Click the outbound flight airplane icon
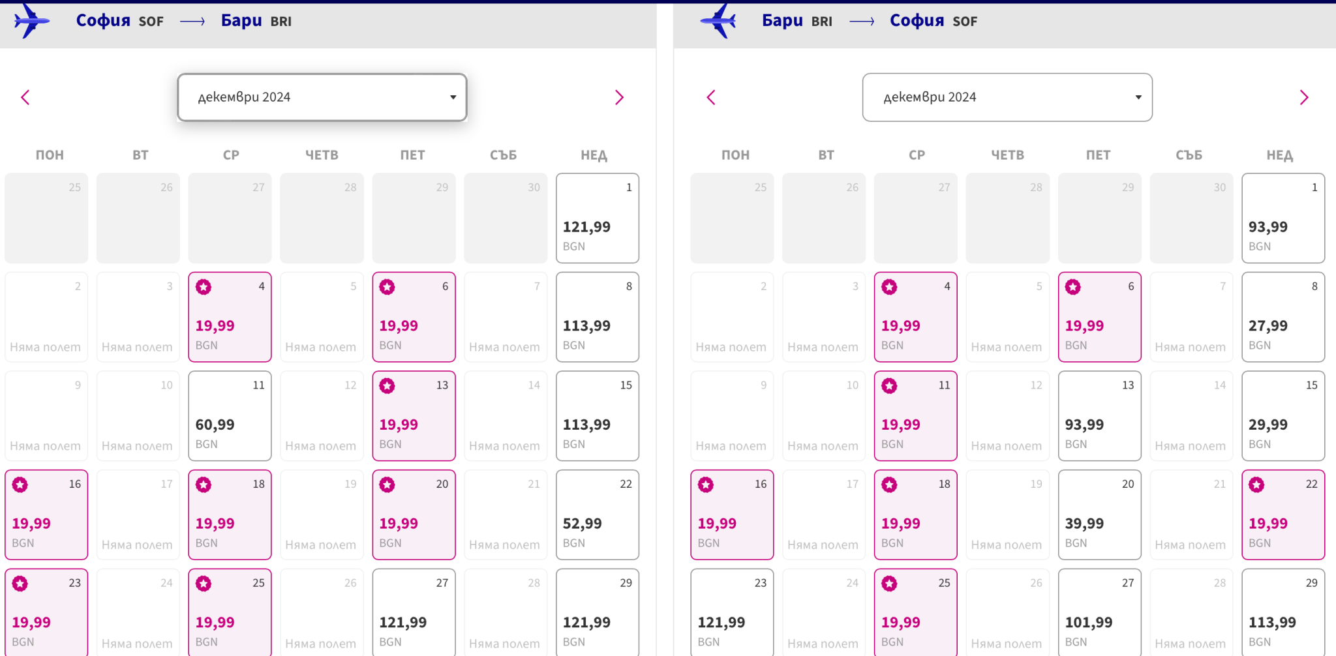 pos(30,21)
